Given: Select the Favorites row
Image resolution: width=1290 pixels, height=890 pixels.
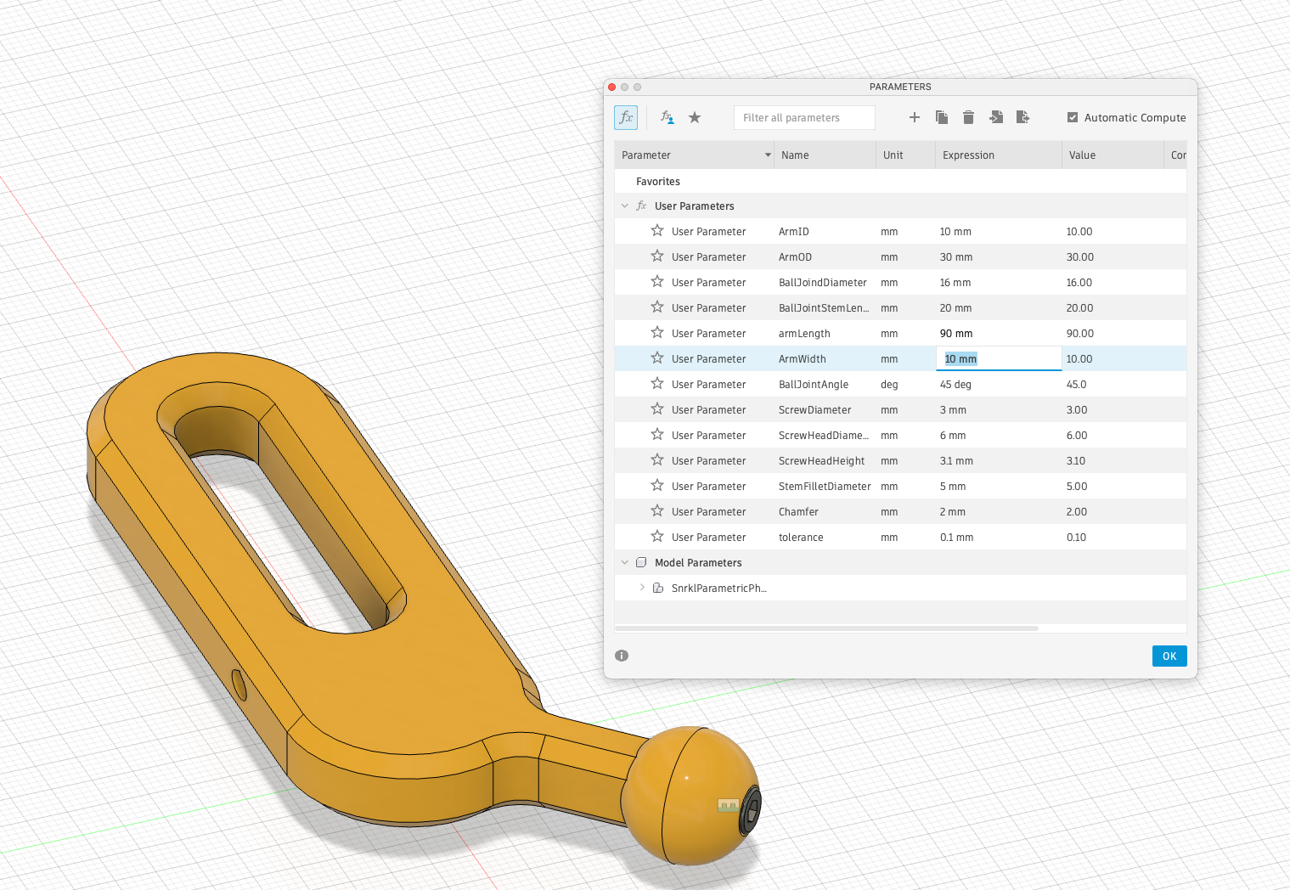Looking at the screenshot, I should [x=900, y=181].
